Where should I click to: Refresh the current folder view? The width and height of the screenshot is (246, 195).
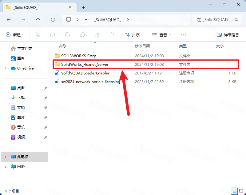tap(53, 19)
